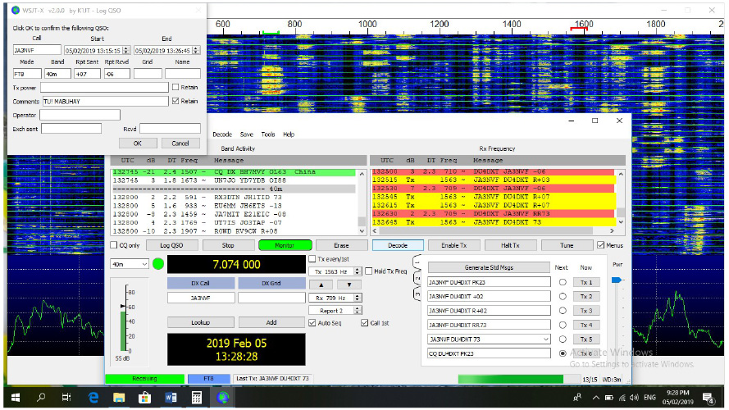Click the down arrow button under Tx frequency
Image resolution: width=729 pixels, height=410 pixels.
tap(349, 285)
